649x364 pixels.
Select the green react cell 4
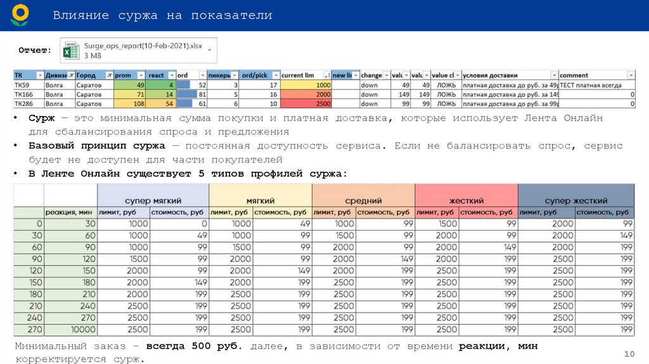coord(160,85)
